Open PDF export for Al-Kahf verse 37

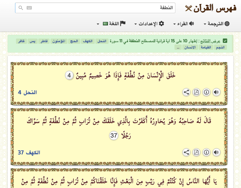pos(196,152)
